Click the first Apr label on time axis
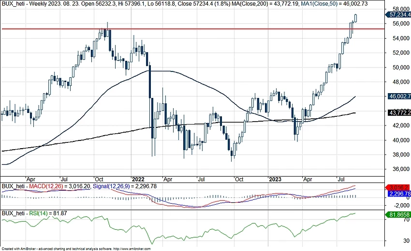 point(30,179)
